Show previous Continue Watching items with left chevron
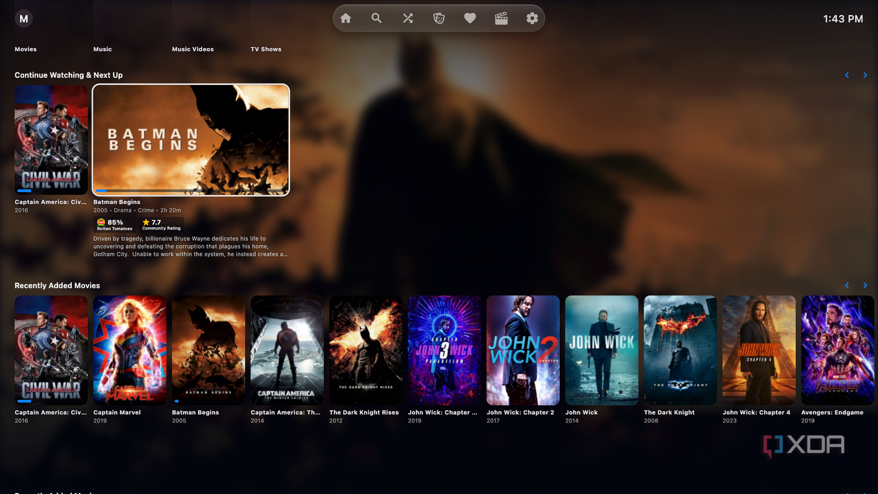 [847, 75]
